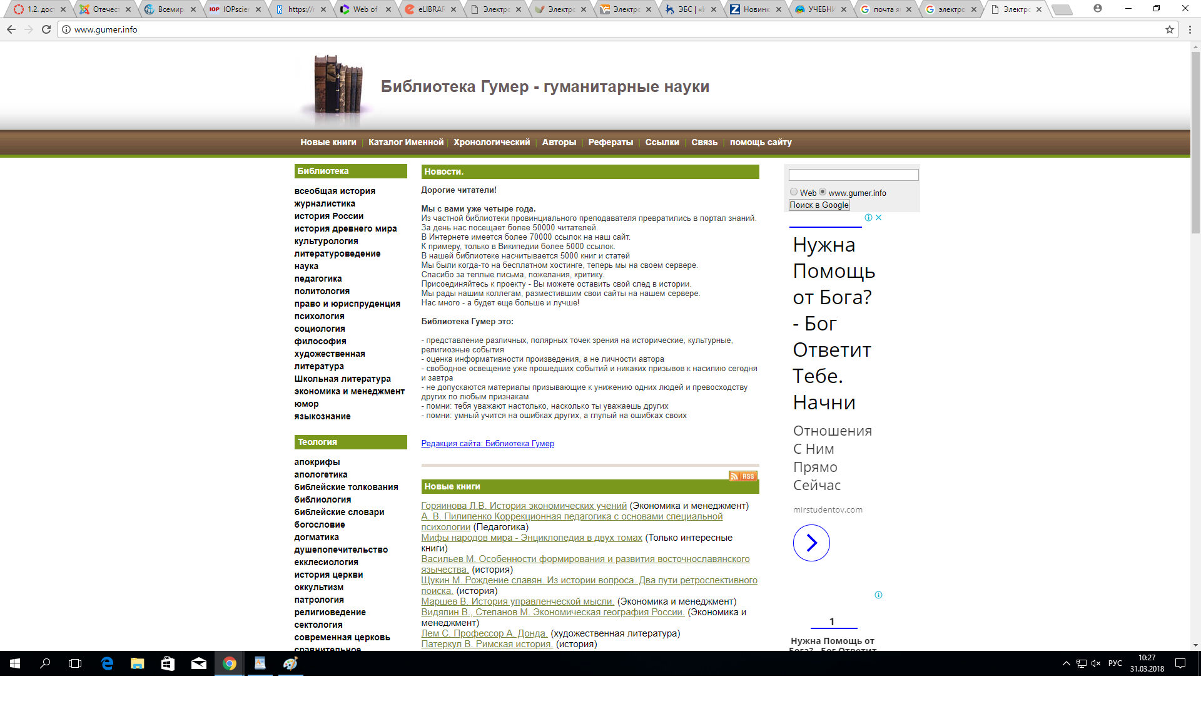Click the blue ad arrow circle
This screenshot has height=721, width=1201.
(x=811, y=543)
